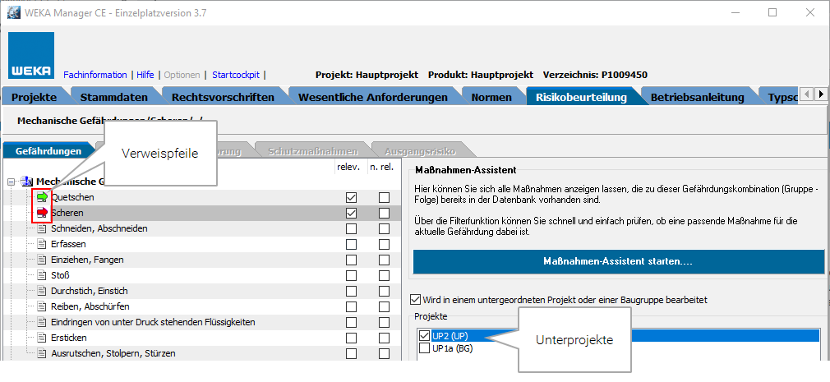Click the document icon next to Einziehen, Fangen
Screen dimensions: 830x382
tap(44, 260)
